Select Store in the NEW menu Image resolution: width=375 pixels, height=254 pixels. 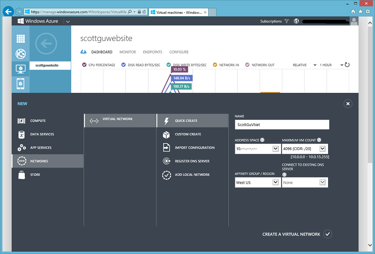click(48, 174)
